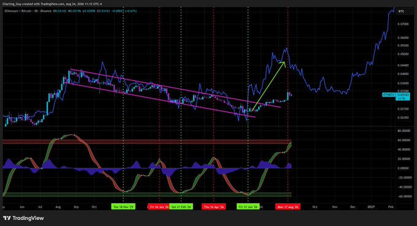
Task: Click the TradingView logo at bottom left
Action: click(23, 218)
